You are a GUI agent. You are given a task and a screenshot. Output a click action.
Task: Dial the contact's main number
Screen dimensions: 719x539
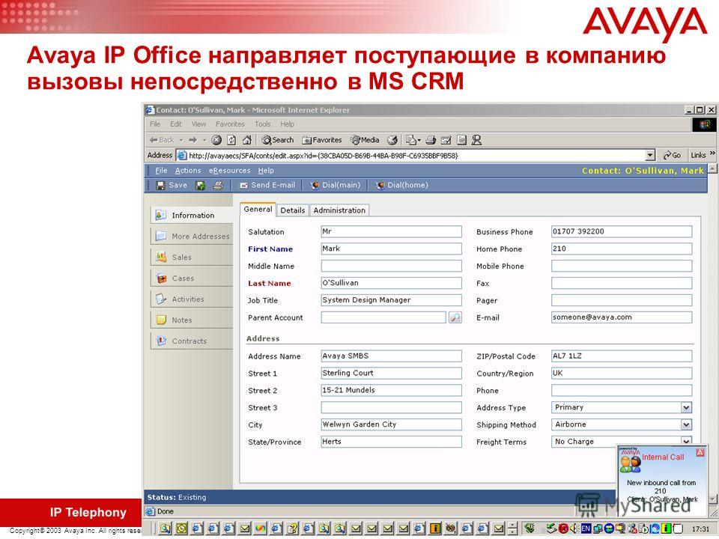(x=336, y=185)
